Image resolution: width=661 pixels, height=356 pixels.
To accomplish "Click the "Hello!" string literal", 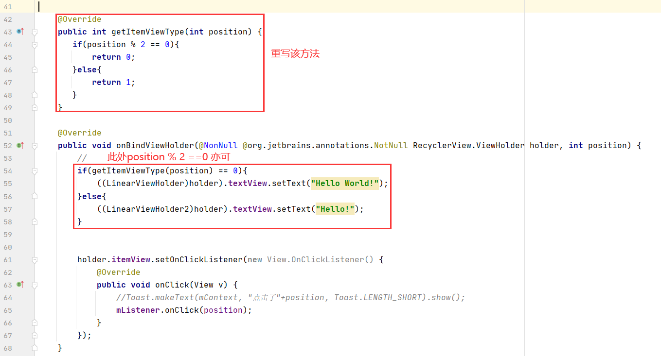I will point(335,209).
